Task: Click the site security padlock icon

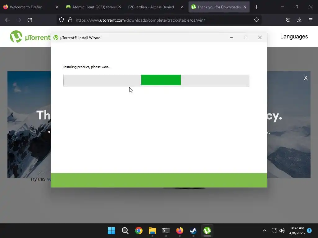Action: pyautogui.click(x=70, y=20)
